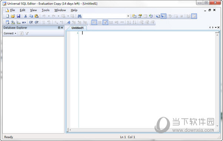
Task: Open the Connect dropdown in Database Explorer
Action: (10, 33)
